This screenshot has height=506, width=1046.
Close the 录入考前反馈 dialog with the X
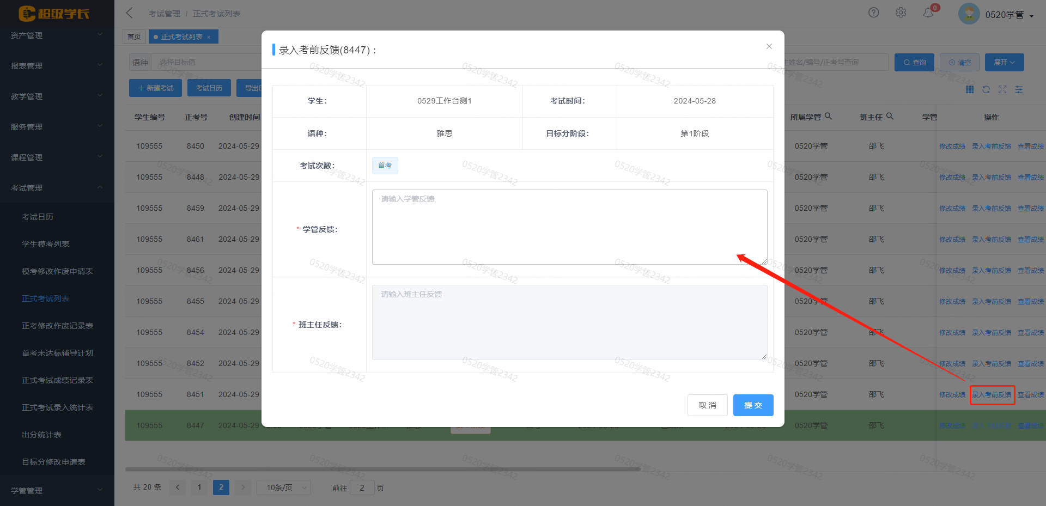tap(769, 46)
